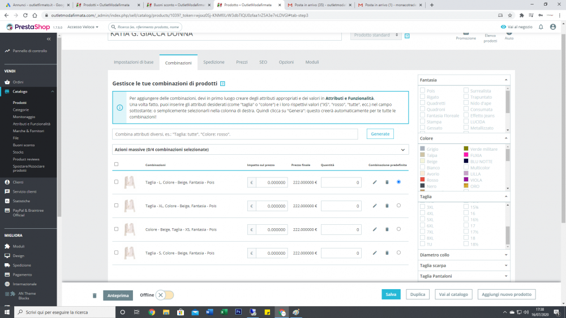Delete the Taglia S combination via trash icon
The height and width of the screenshot is (318, 566).
[387, 253]
